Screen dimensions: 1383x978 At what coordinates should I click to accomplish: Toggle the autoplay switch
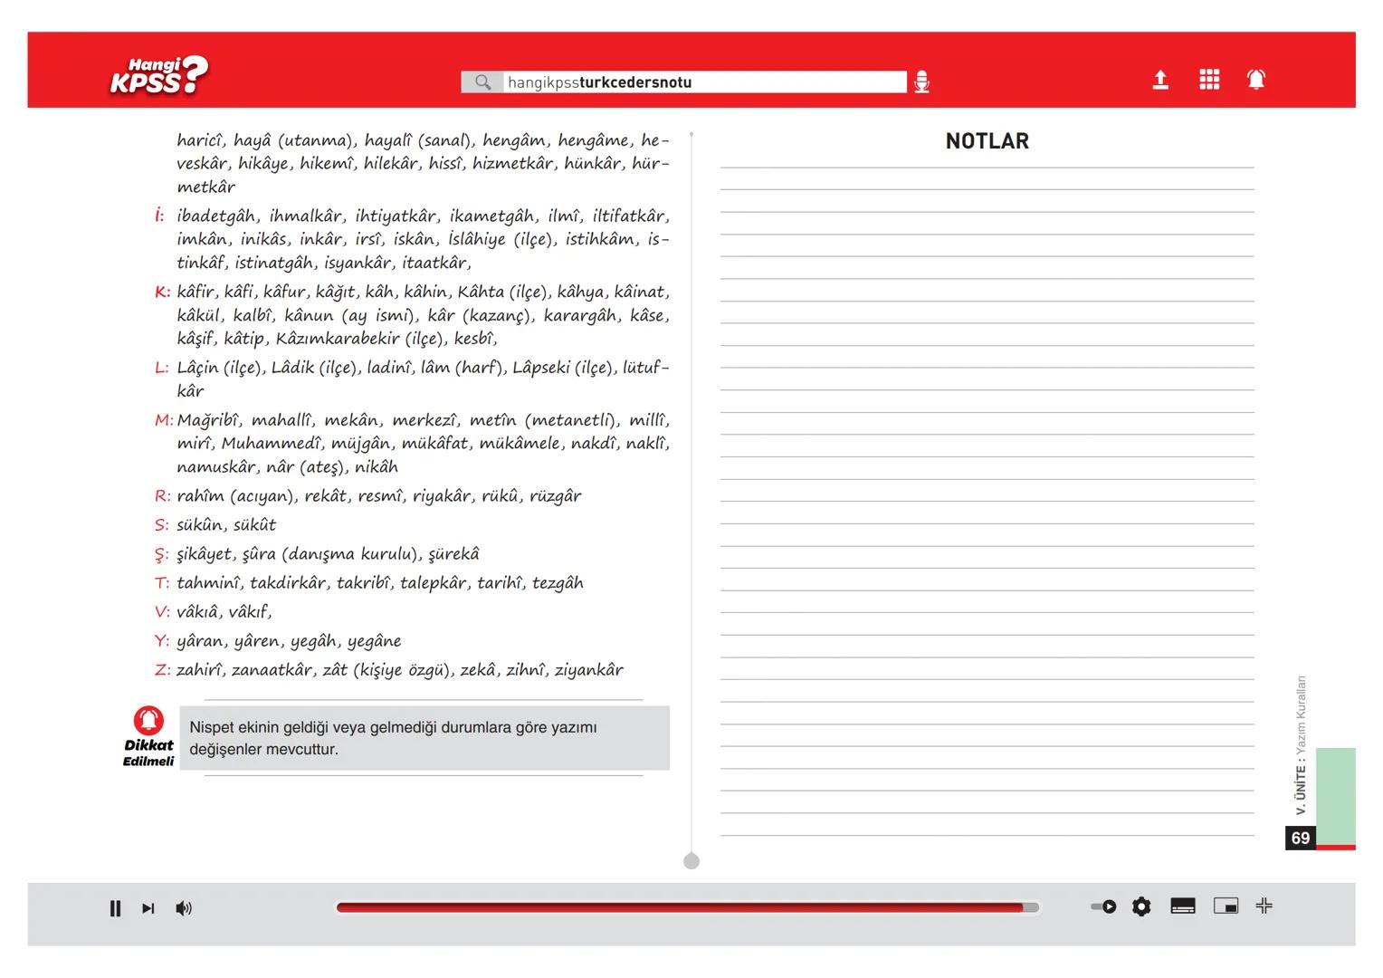pyautogui.click(x=1103, y=906)
